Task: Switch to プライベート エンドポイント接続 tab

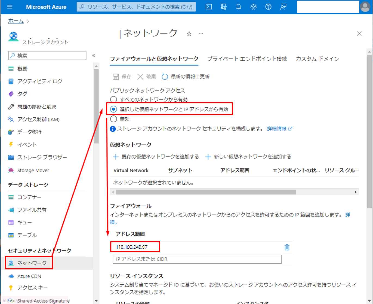Action: (247, 59)
